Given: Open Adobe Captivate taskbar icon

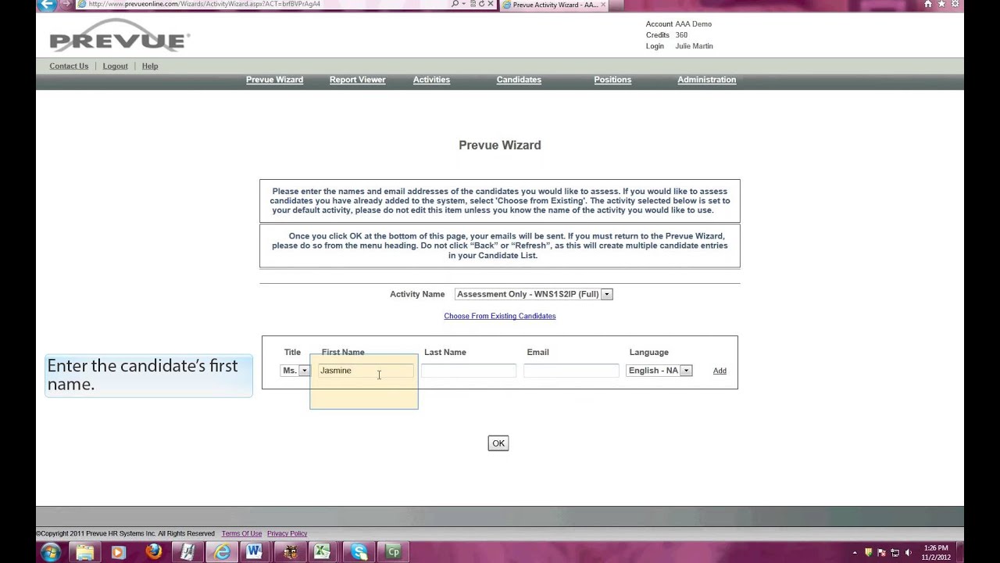Looking at the screenshot, I should click(x=393, y=552).
